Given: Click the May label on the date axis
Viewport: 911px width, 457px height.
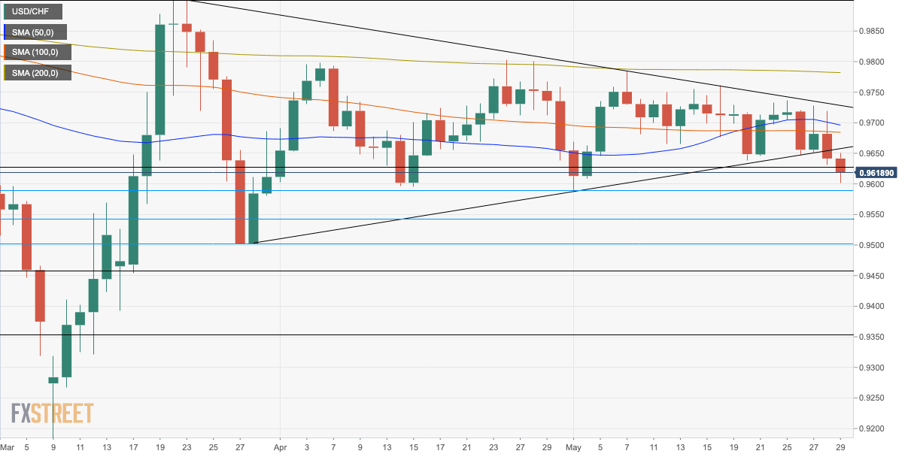Looking at the screenshot, I should pos(575,447).
